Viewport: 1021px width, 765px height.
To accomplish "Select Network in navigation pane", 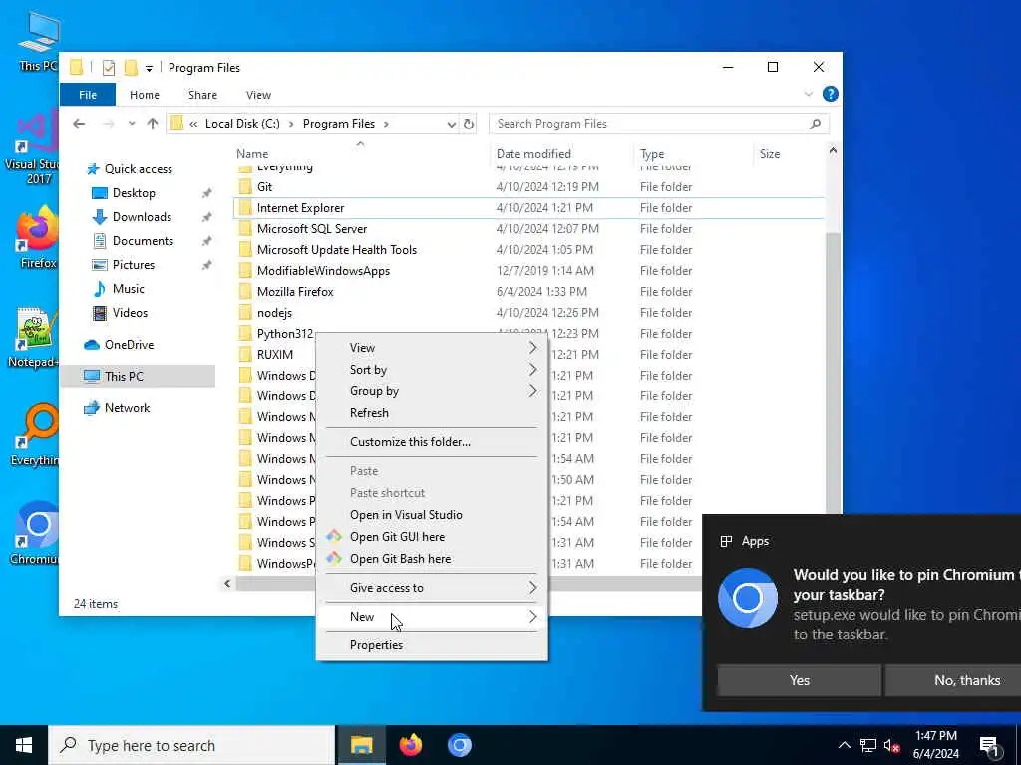I will 127,407.
